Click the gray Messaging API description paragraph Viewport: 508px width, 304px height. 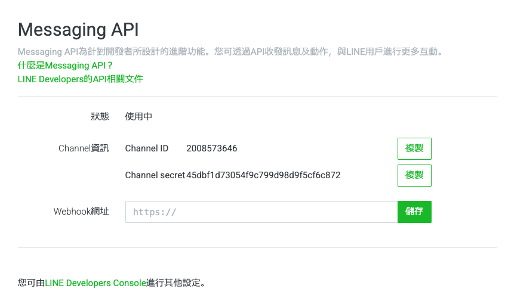(x=231, y=52)
